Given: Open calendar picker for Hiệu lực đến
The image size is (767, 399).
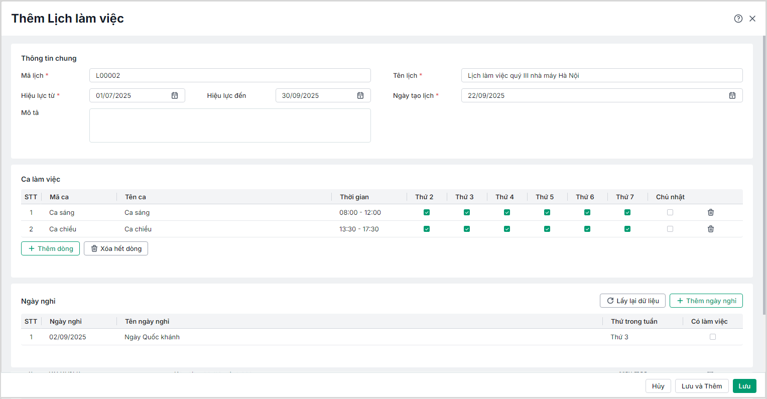Looking at the screenshot, I should [x=360, y=95].
